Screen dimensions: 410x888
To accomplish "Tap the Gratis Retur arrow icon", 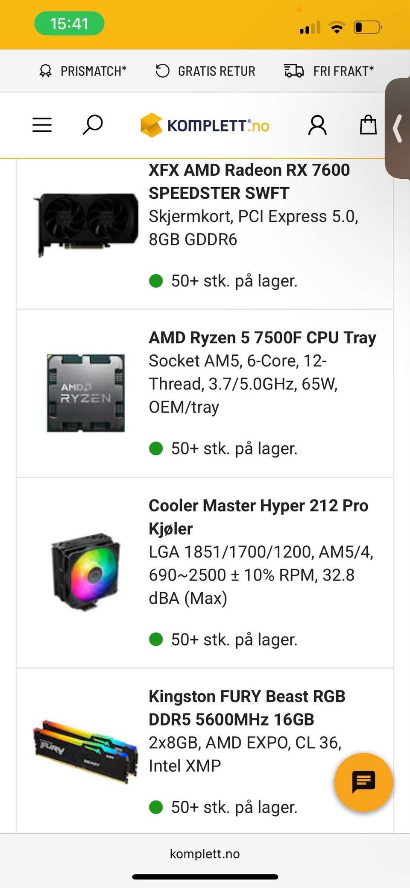I will 162,71.
